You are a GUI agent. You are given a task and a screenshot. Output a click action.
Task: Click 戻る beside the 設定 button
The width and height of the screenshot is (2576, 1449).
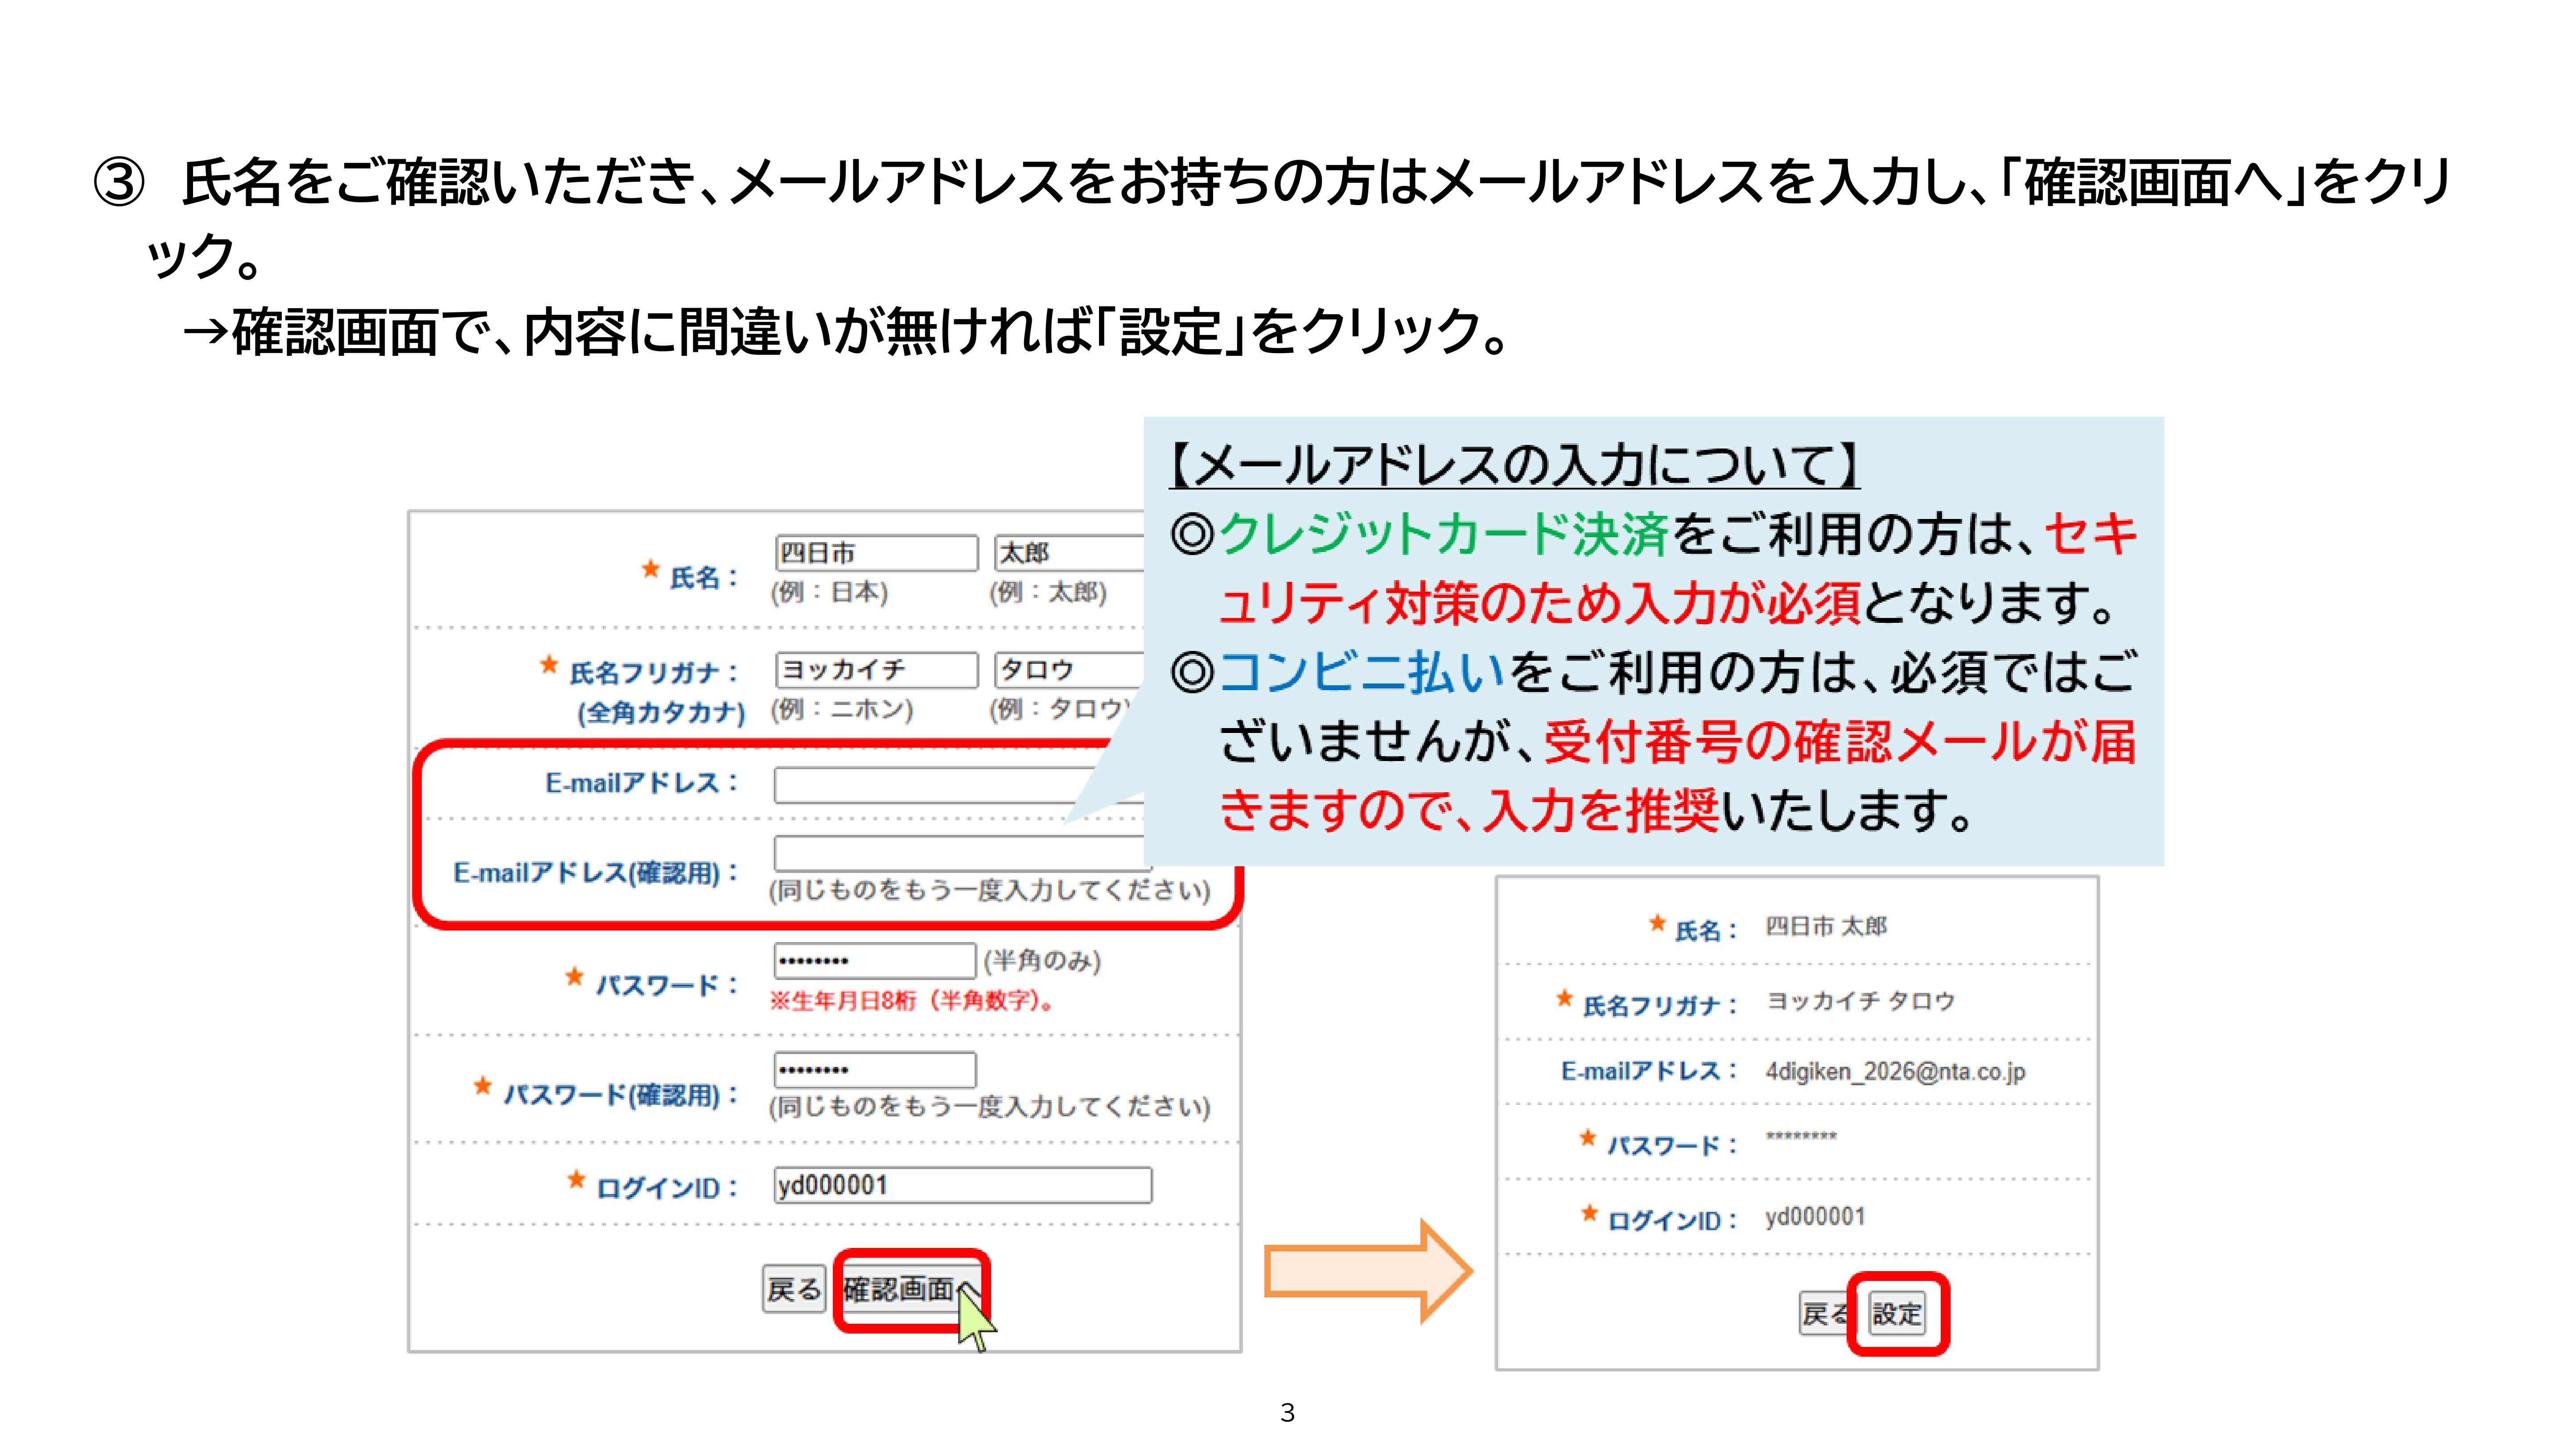tap(1825, 1313)
